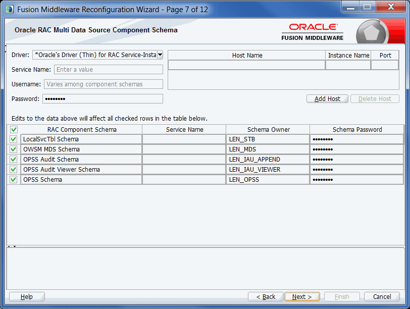Click the password cell for LEN_STB row
Viewport: 410px width, 309px height.
tap(356, 139)
